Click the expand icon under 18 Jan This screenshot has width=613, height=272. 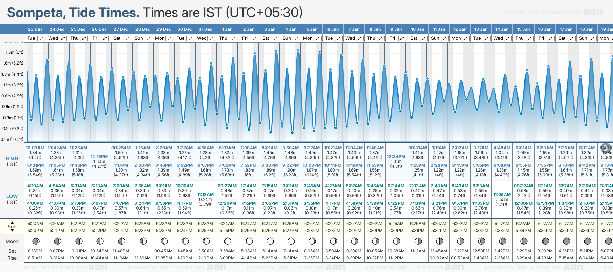click(x=593, y=38)
